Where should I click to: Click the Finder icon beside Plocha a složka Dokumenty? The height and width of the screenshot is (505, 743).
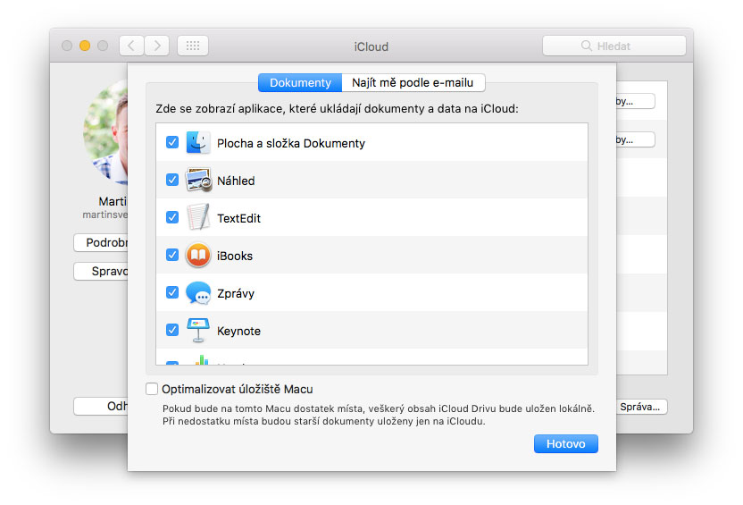click(198, 142)
